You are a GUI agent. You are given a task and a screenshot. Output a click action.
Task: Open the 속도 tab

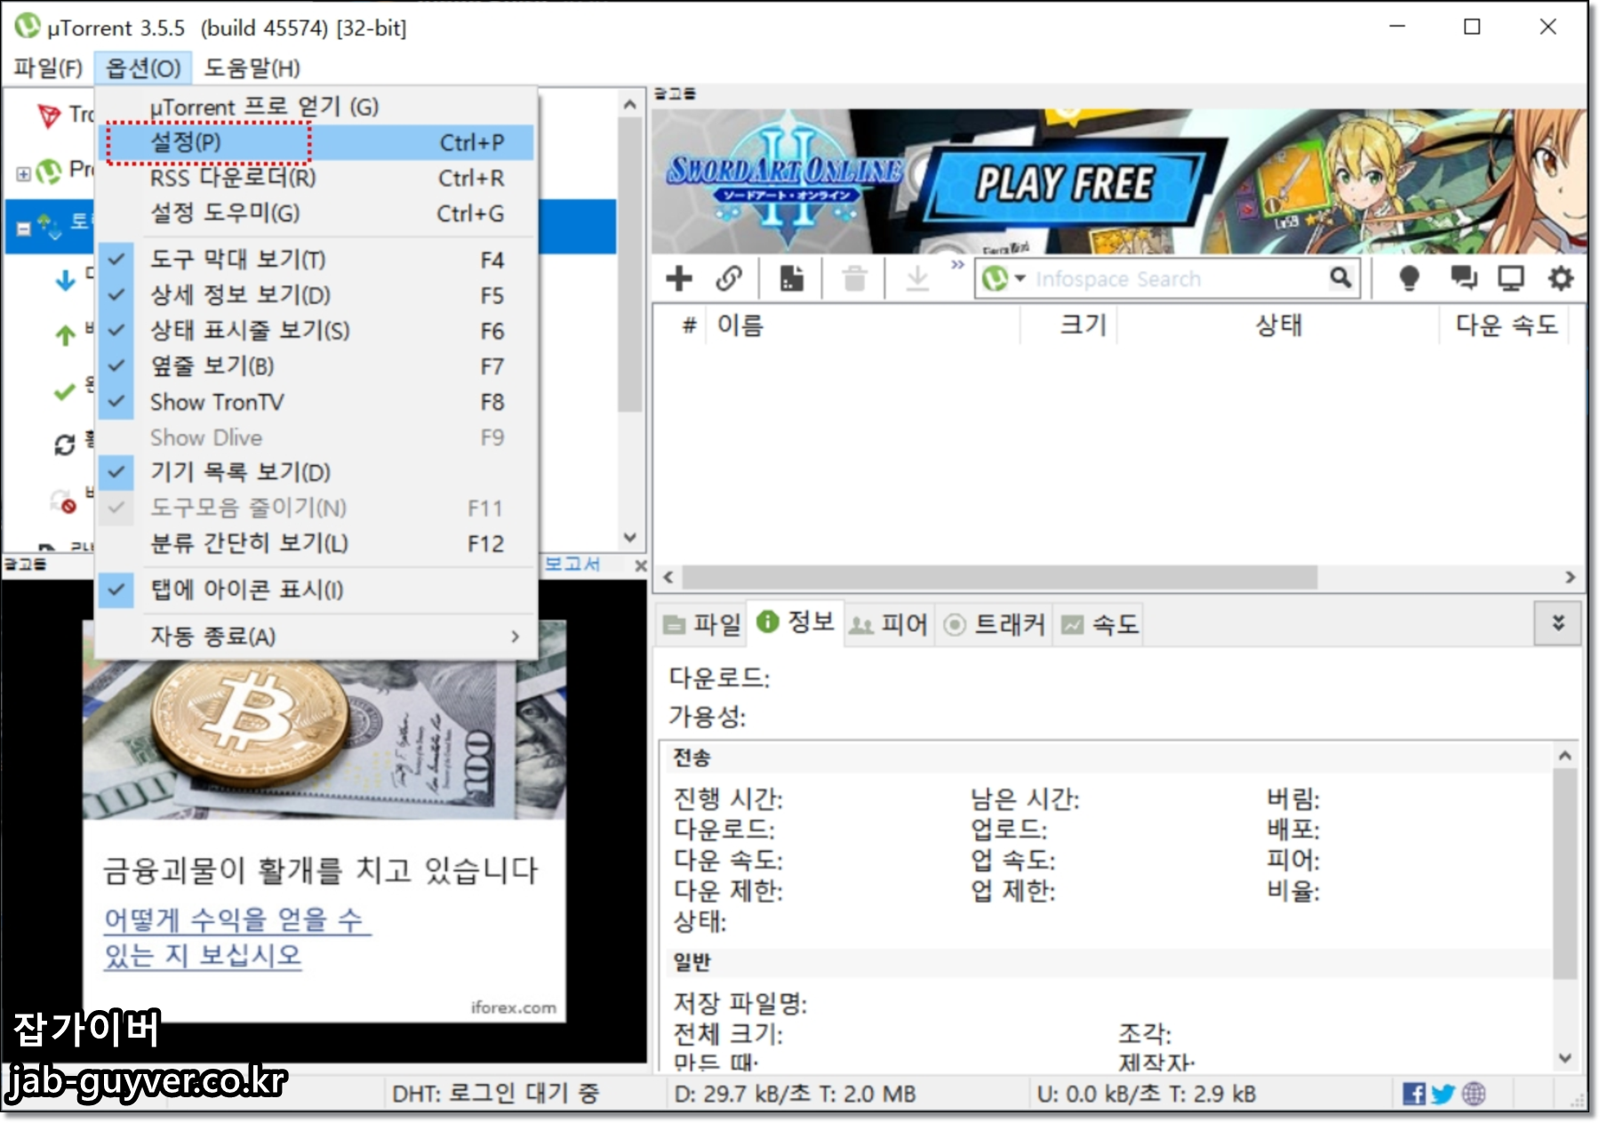[1100, 624]
